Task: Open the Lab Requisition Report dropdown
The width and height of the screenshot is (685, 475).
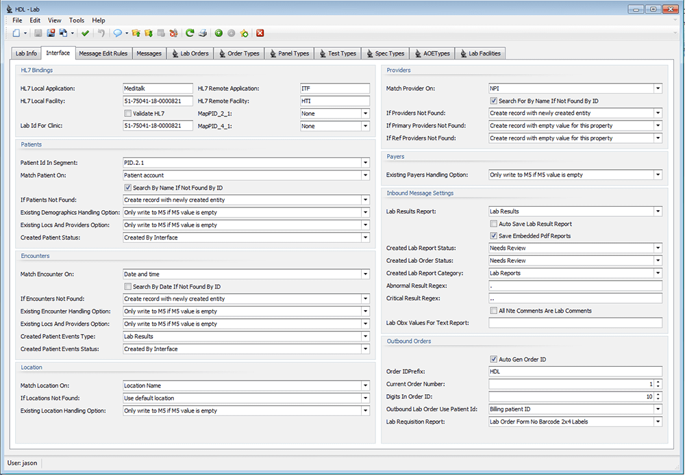Action: tap(658, 422)
